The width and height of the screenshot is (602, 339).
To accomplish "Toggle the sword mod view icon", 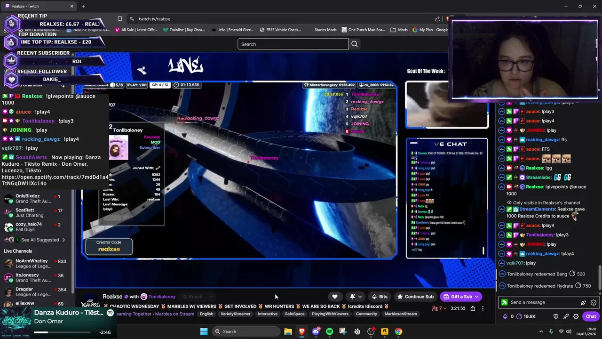I will pos(566,316).
